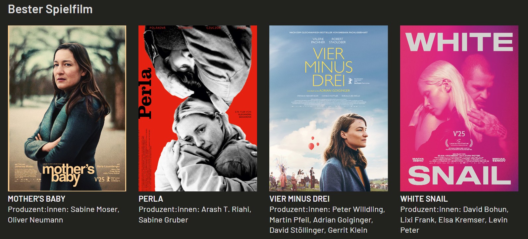Viewport: 528px width, 239px height.
Task: Click the Locarno Film Festival laurel on White Snail
Action: click(x=459, y=143)
